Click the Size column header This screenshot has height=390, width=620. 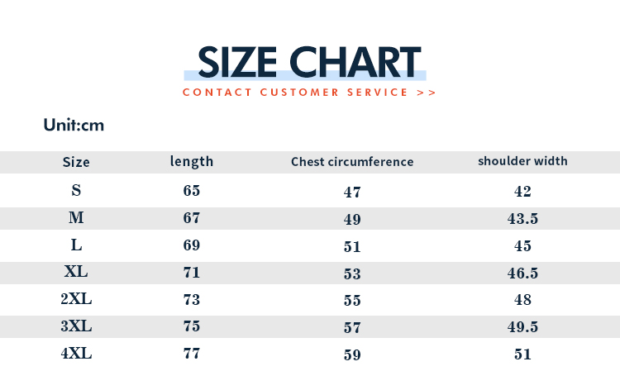point(76,162)
